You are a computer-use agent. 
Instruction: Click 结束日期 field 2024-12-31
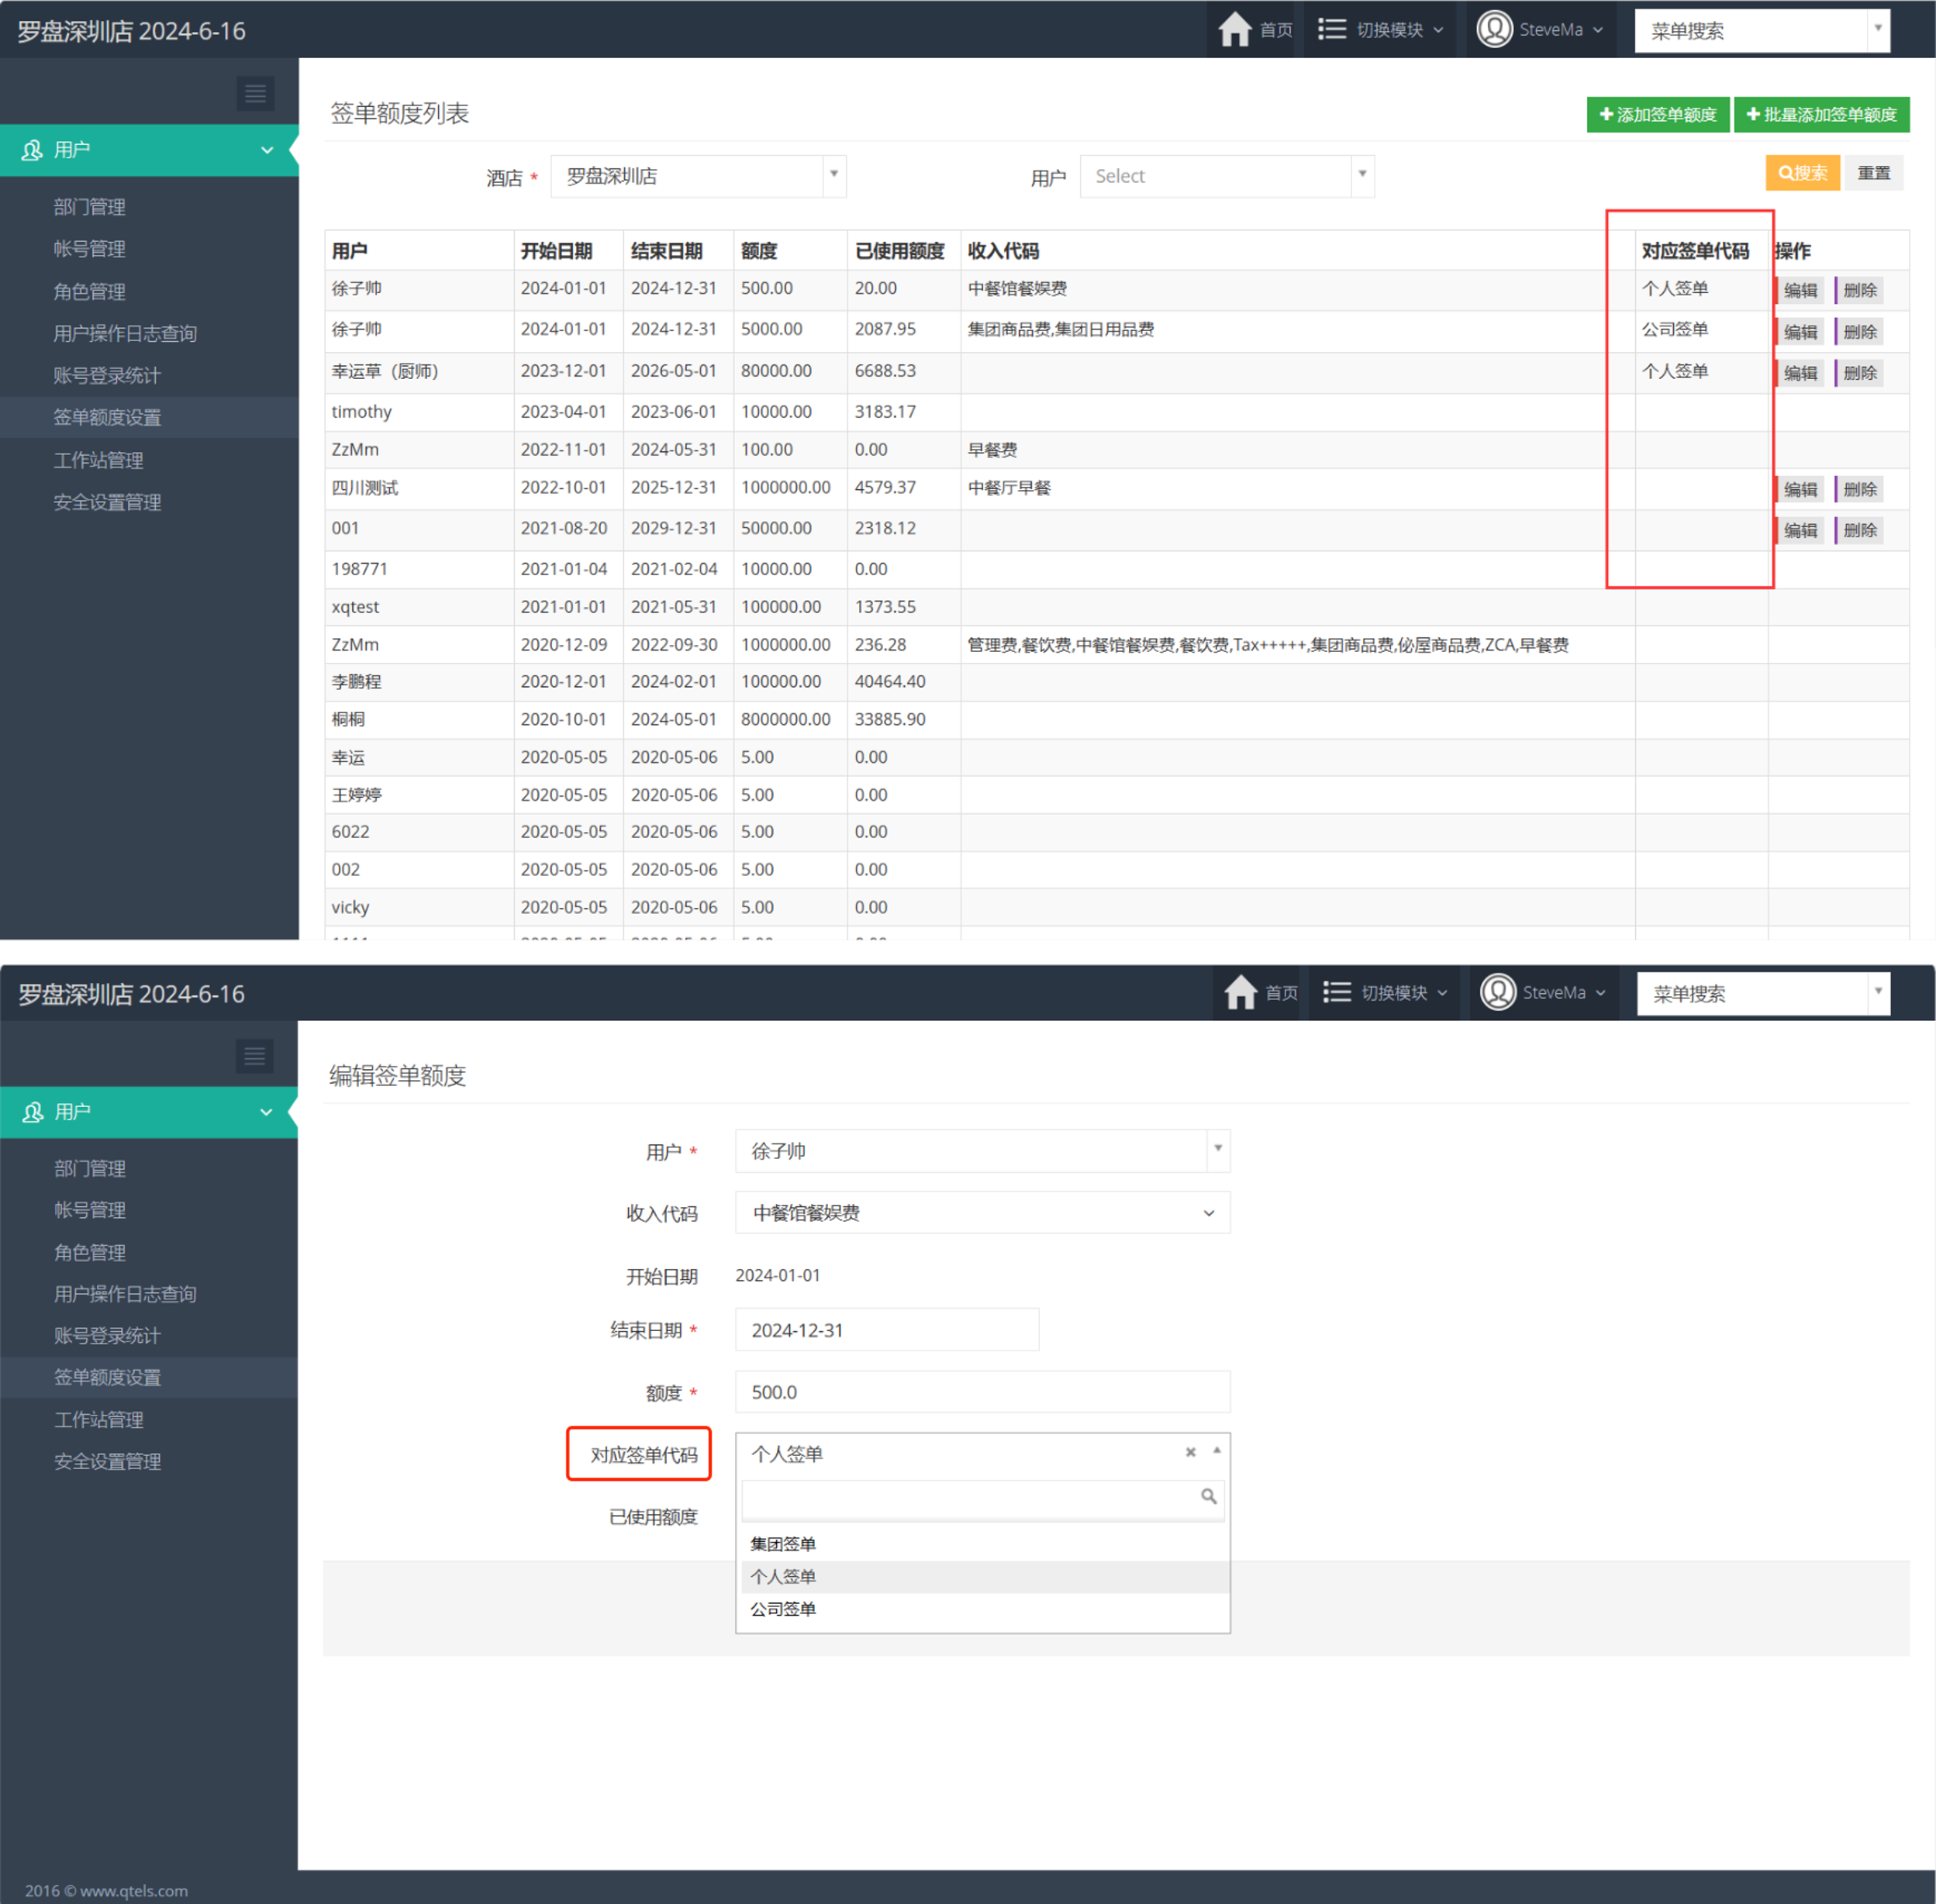(x=887, y=1330)
